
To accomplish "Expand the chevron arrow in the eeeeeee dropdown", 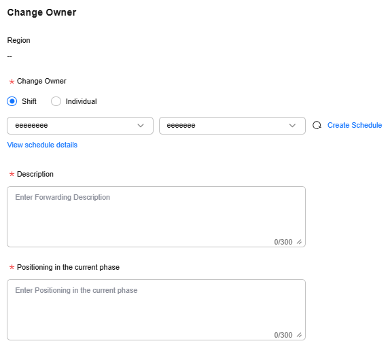I will click(x=292, y=126).
